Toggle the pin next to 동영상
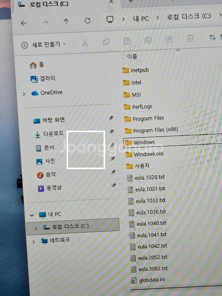The image size is (222, 296). [114, 185]
